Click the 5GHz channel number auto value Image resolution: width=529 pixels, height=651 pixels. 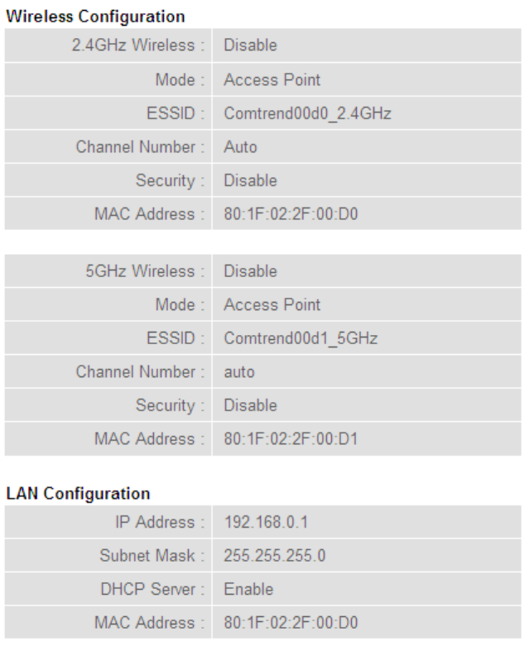click(x=239, y=372)
